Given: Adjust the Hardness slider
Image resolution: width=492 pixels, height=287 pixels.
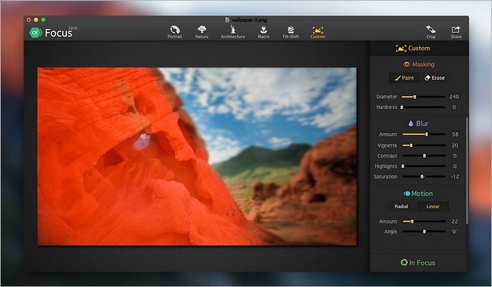Looking at the screenshot, I should click(423, 107).
